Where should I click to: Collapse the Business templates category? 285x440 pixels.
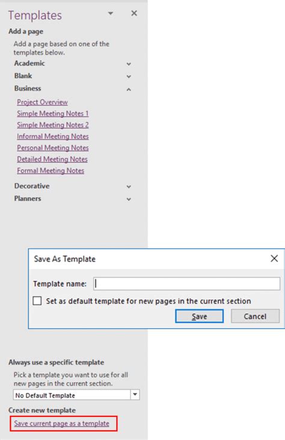tap(129, 89)
